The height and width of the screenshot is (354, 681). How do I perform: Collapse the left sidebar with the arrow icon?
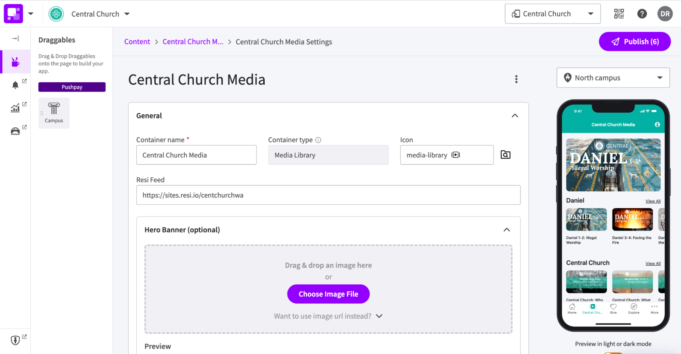(x=15, y=38)
